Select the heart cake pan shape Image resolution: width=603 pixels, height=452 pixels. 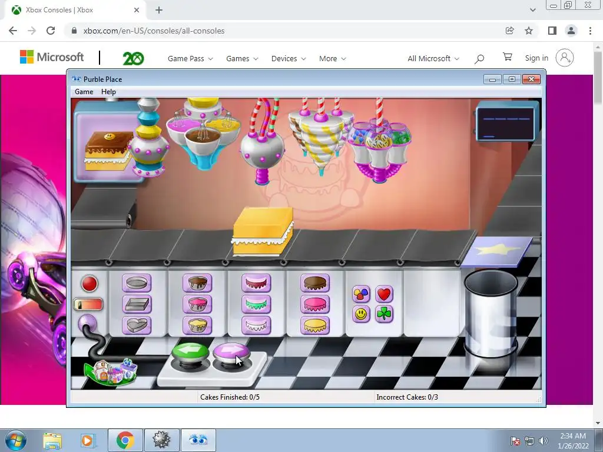(137, 325)
